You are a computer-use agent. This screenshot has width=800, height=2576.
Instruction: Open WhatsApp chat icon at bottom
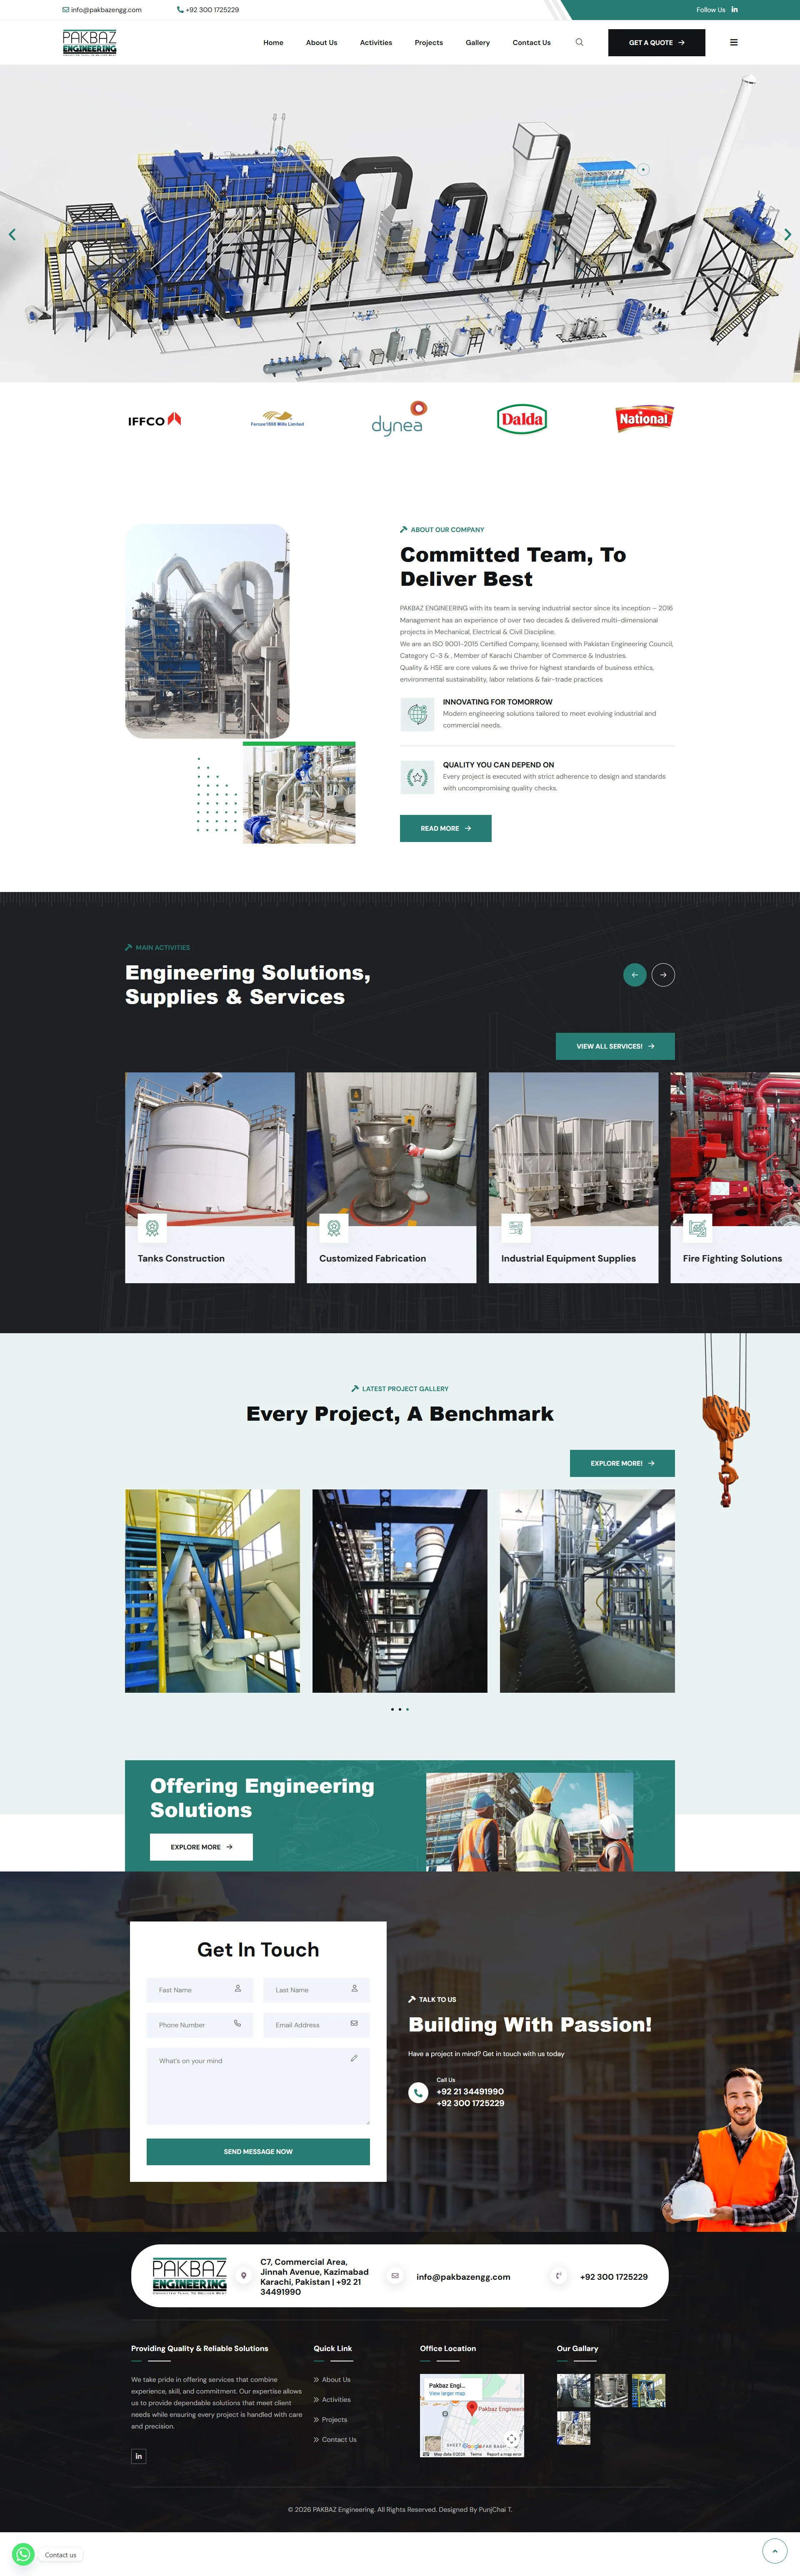point(23,2553)
